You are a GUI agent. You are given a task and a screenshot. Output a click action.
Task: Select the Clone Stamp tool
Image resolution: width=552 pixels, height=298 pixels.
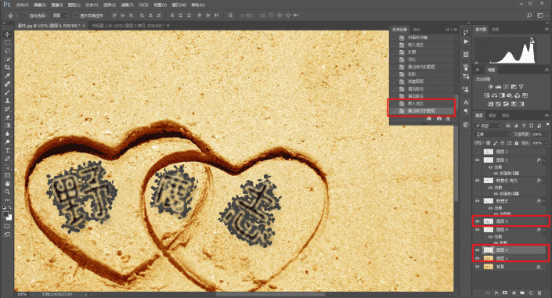(7, 101)
